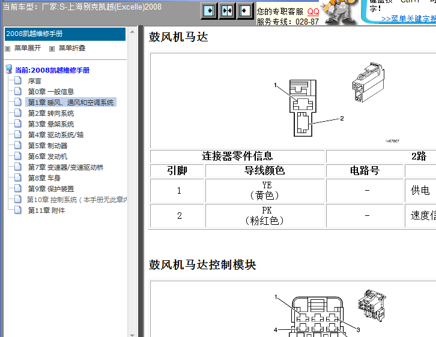Click the 供电 function cell

pos(420,191)
